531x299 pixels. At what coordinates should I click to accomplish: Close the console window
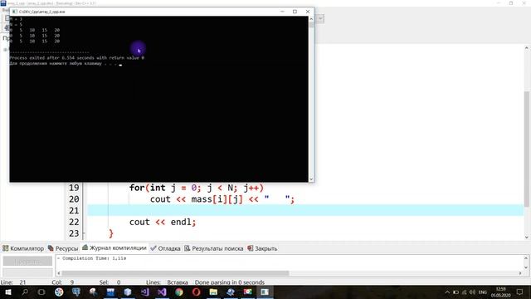pyautogui.click(x=308, y=12)
